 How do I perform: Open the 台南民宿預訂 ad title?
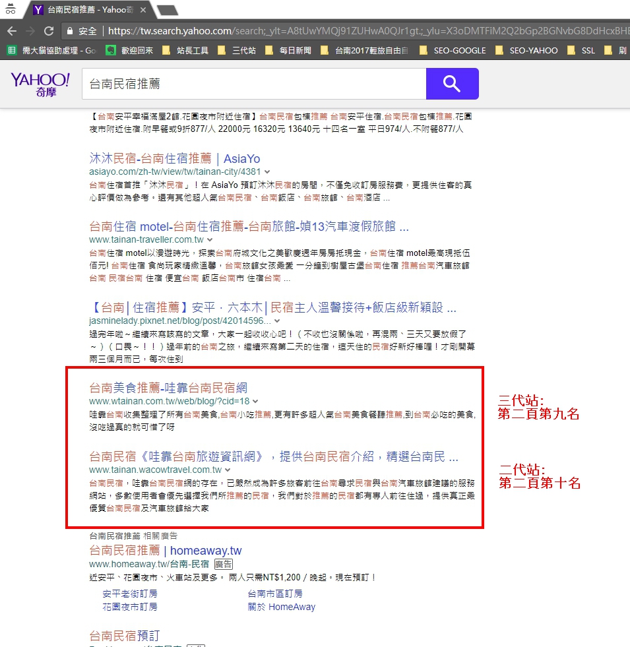[x=125, y=635]
